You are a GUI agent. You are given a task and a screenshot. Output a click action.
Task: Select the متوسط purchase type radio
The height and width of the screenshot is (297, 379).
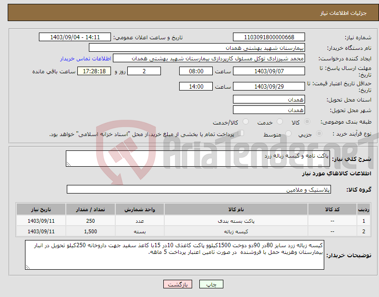pos(288,134)
